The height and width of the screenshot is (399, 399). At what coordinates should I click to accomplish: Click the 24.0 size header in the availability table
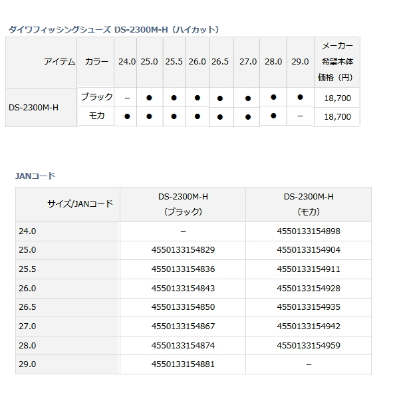click(127, 62)
